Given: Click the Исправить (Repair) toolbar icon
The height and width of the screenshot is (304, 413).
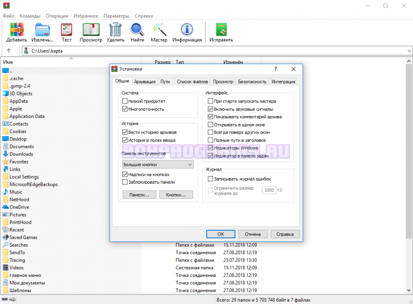Looking at the screenshot, I should 221,30.
